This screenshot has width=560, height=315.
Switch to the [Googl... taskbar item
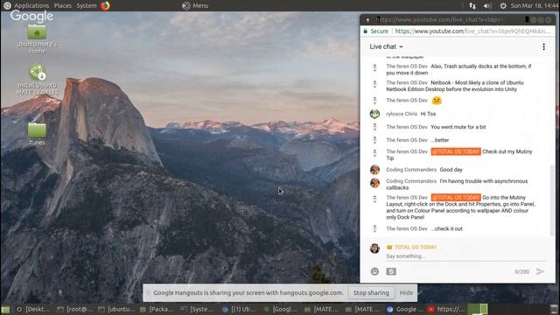click(280, 309)
